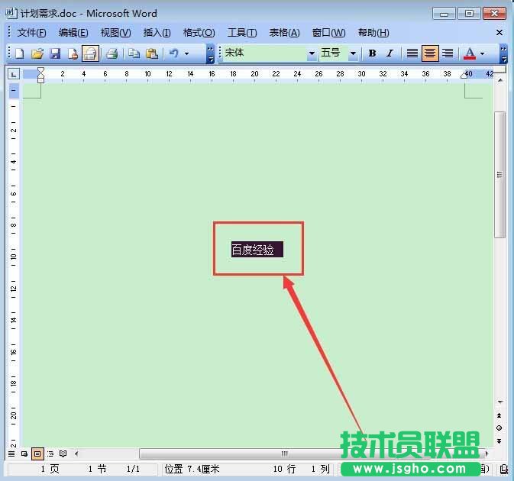Switch to Web Layout view

pos(24,454)
